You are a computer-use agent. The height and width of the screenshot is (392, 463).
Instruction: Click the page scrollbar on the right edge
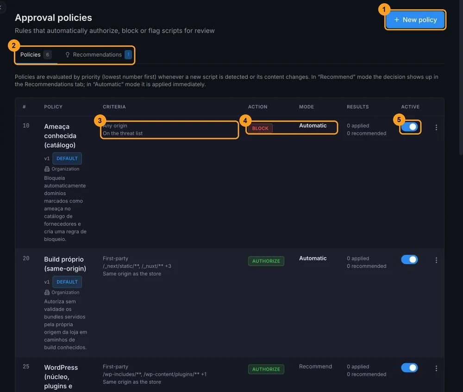coord(461,77)
